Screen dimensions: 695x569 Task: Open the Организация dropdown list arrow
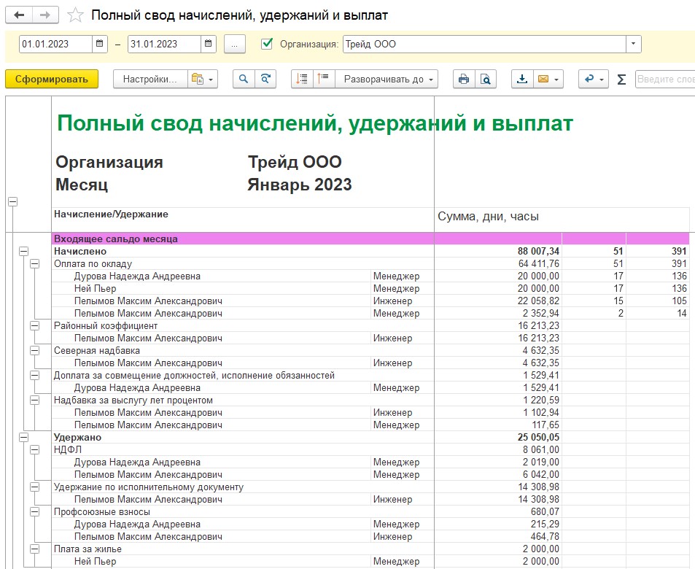pos(634,44)
